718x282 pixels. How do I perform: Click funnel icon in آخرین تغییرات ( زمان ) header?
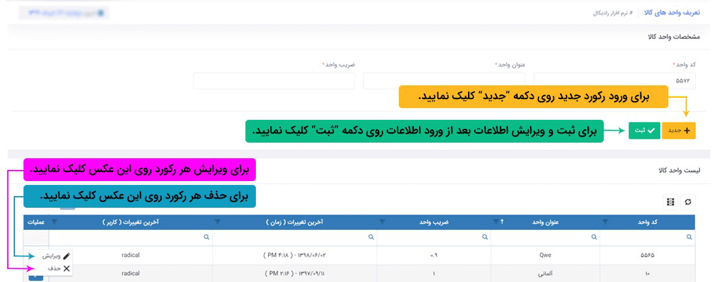218,221
